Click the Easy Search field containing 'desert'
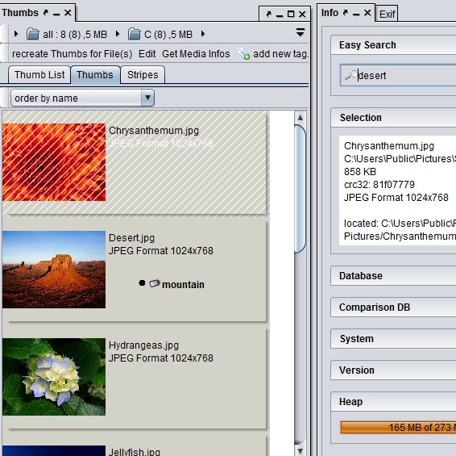 (x=398, y=76)
